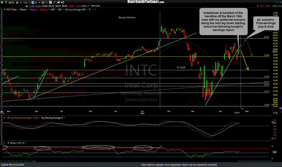Set chart range to 1W
The height and width of the screenshot is (167, 282).
(25, 161)
